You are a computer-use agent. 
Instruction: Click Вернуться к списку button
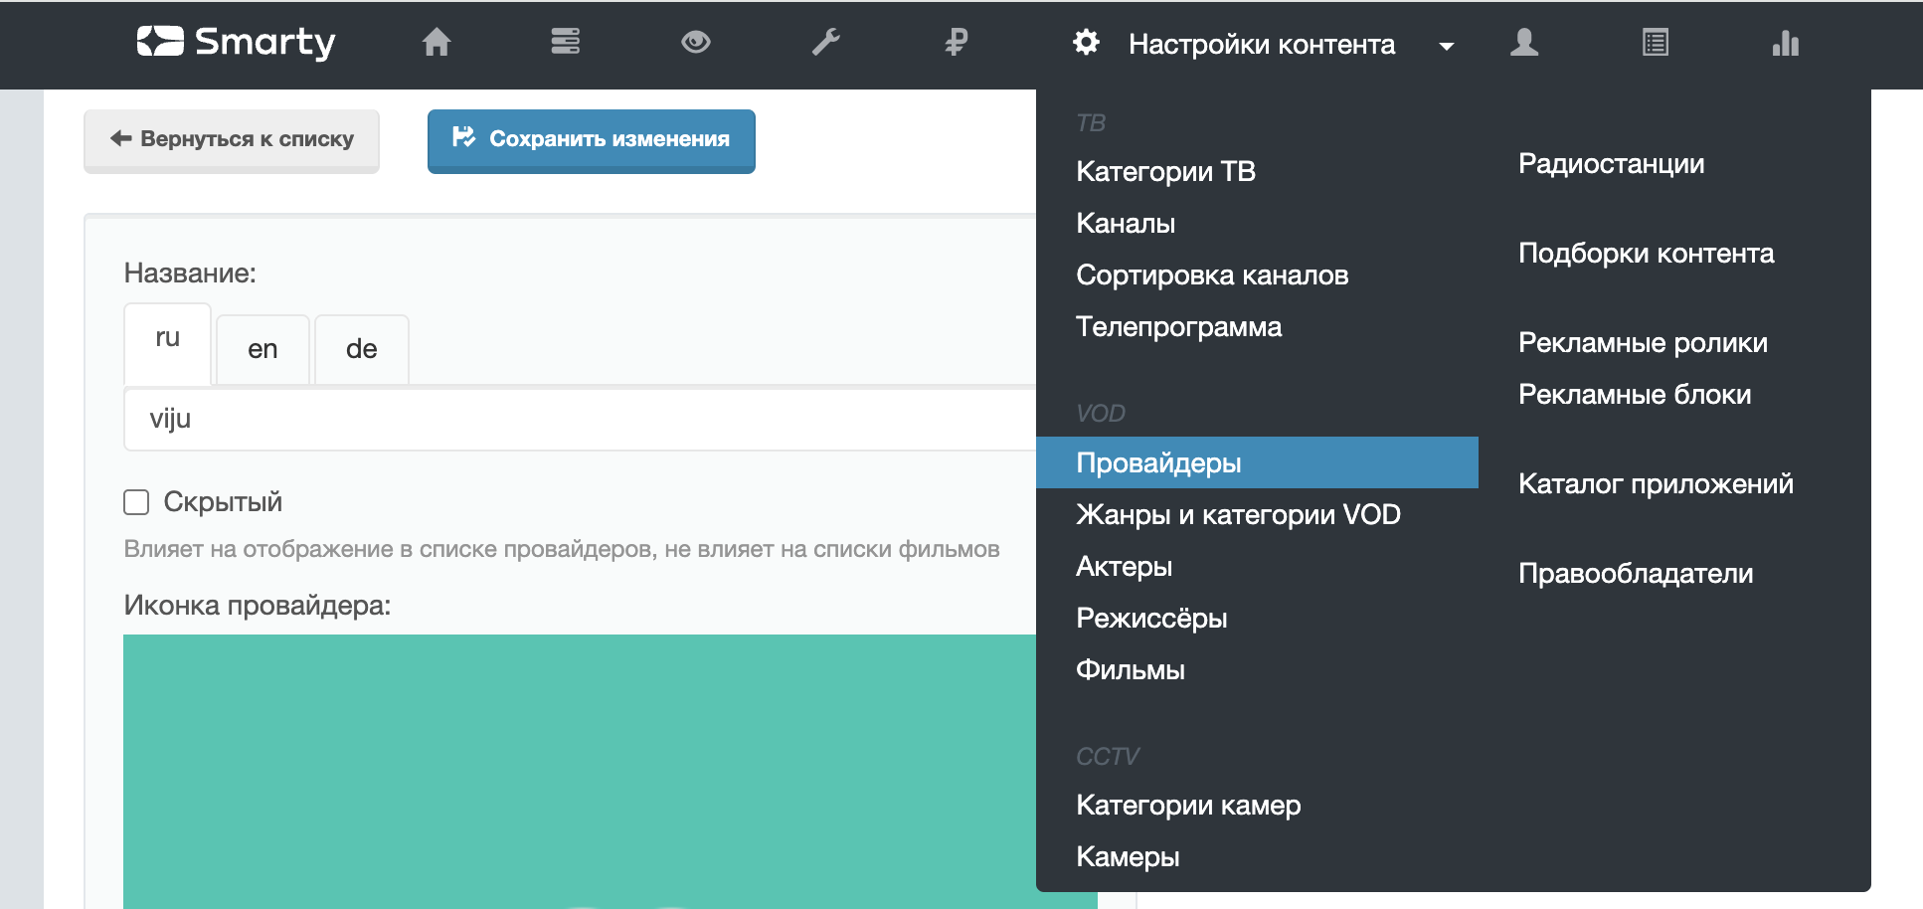click(232, 139)
